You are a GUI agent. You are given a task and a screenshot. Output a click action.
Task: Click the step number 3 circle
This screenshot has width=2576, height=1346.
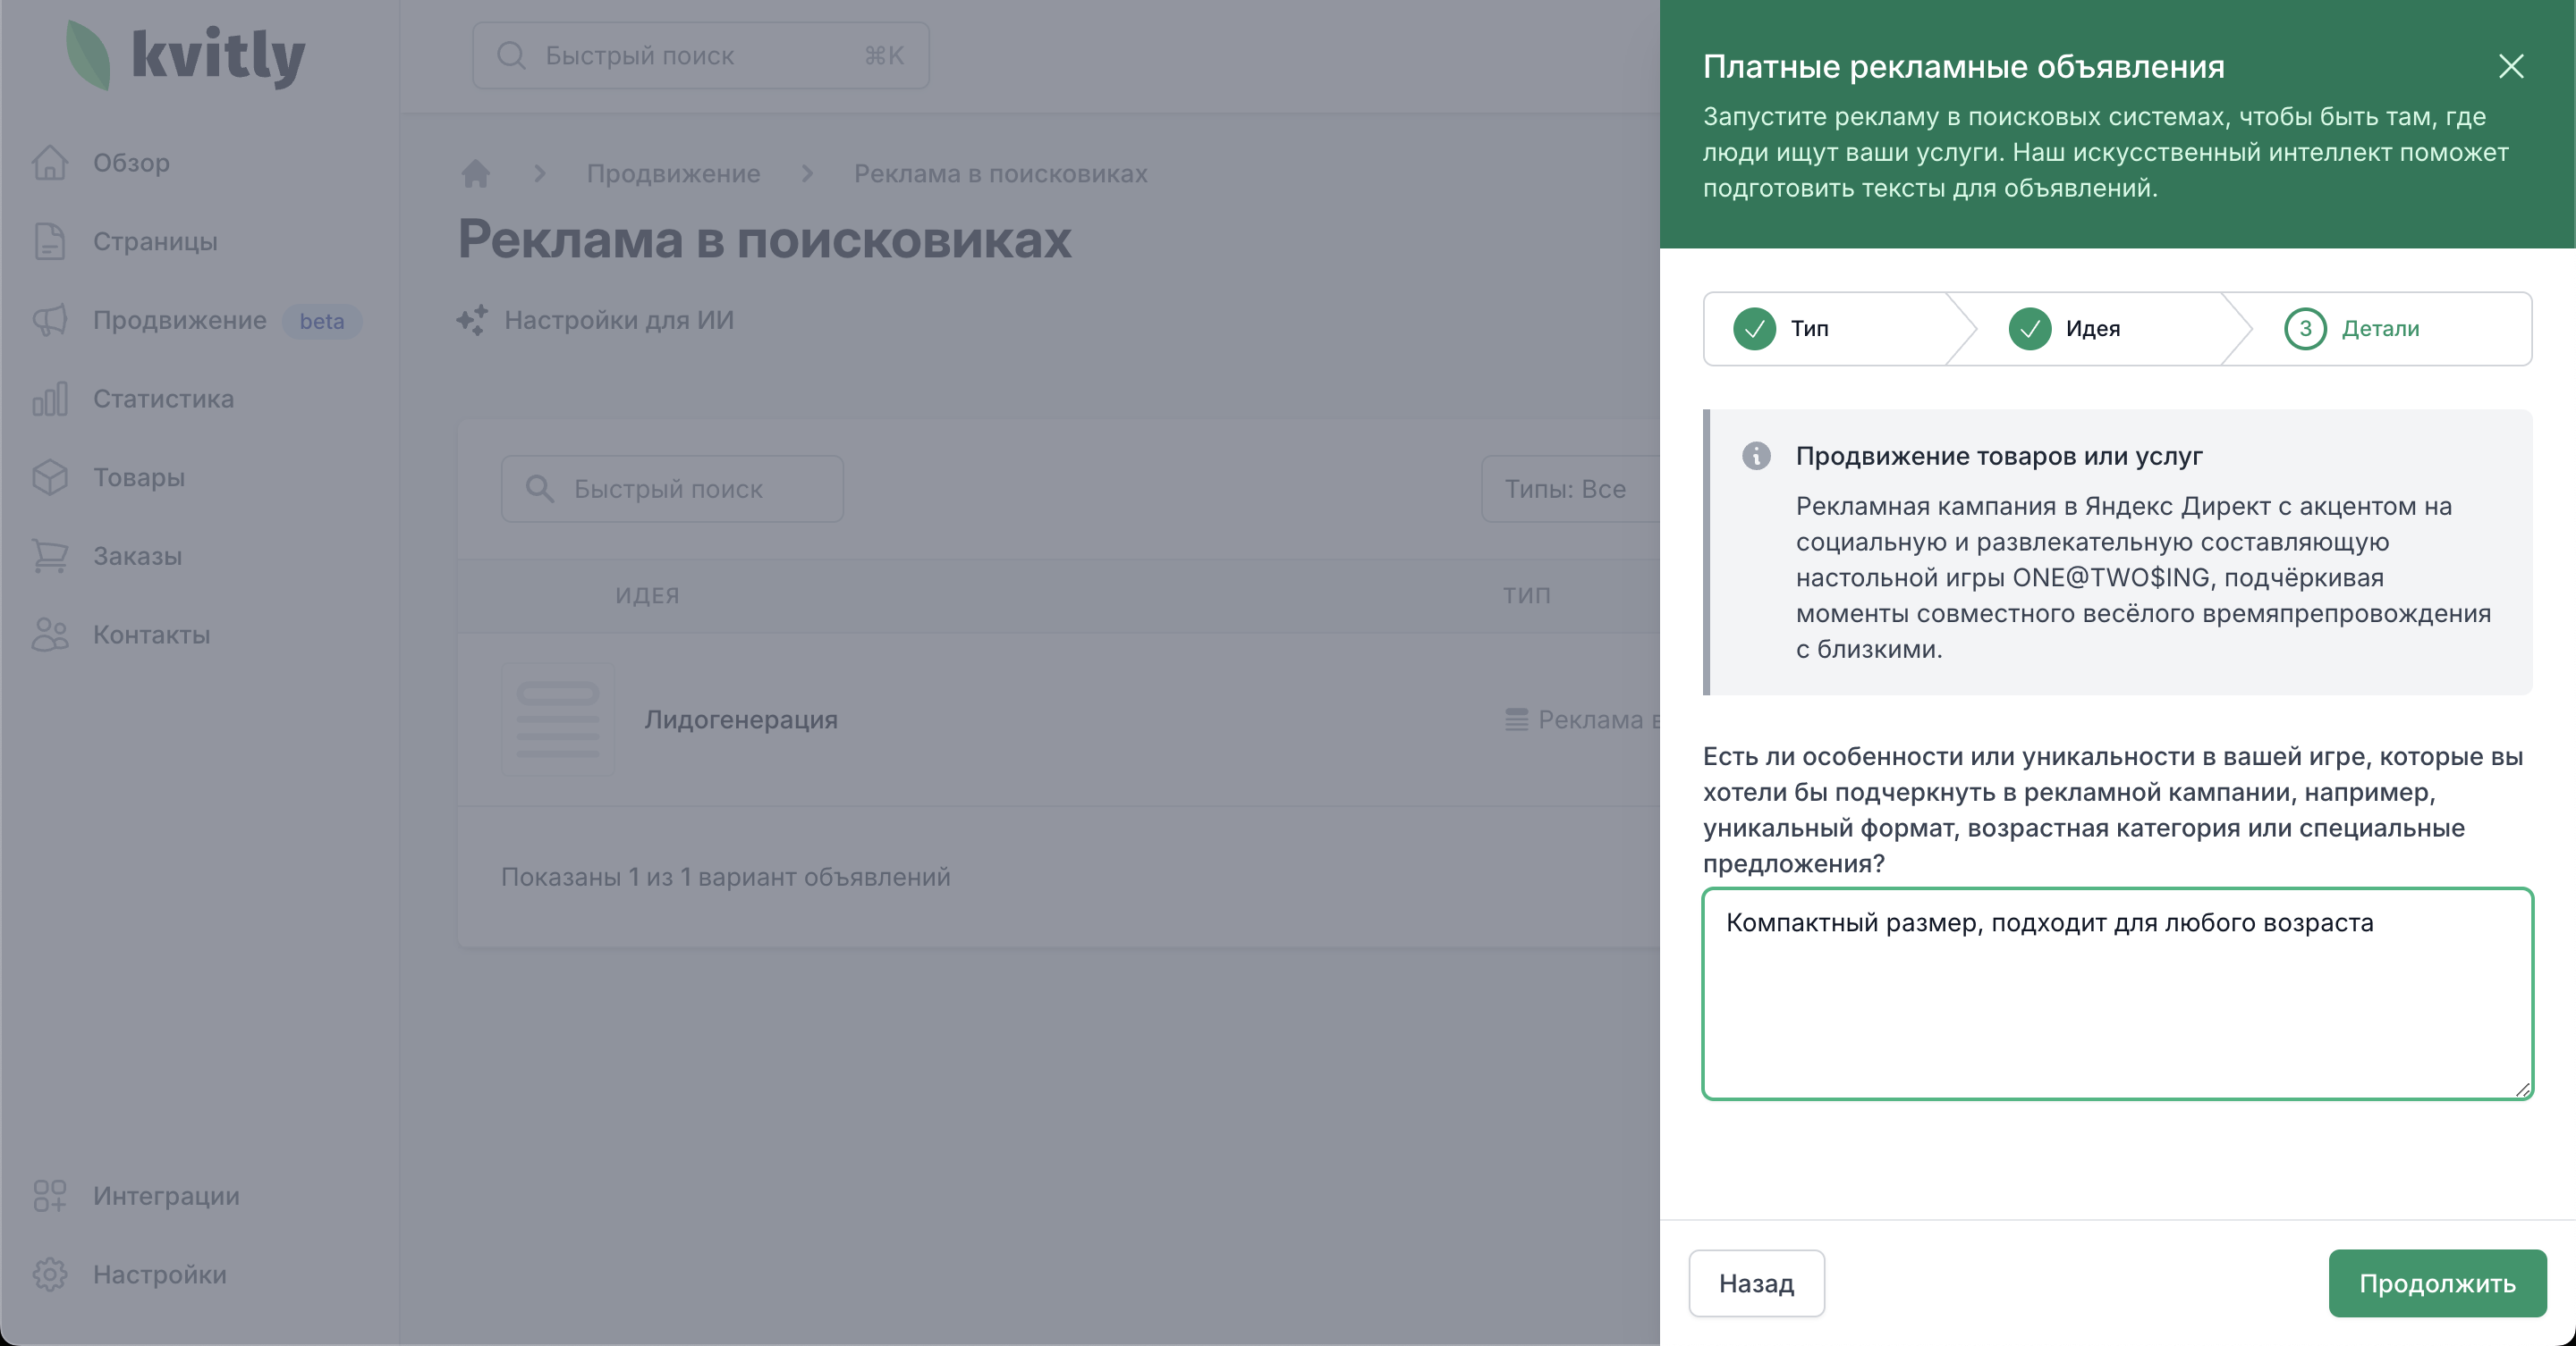(2305, 329)
